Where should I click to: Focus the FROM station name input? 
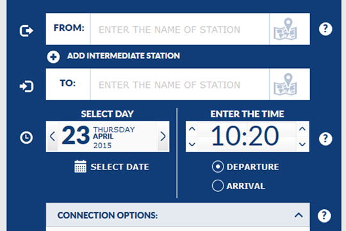(x=180, y=29)
